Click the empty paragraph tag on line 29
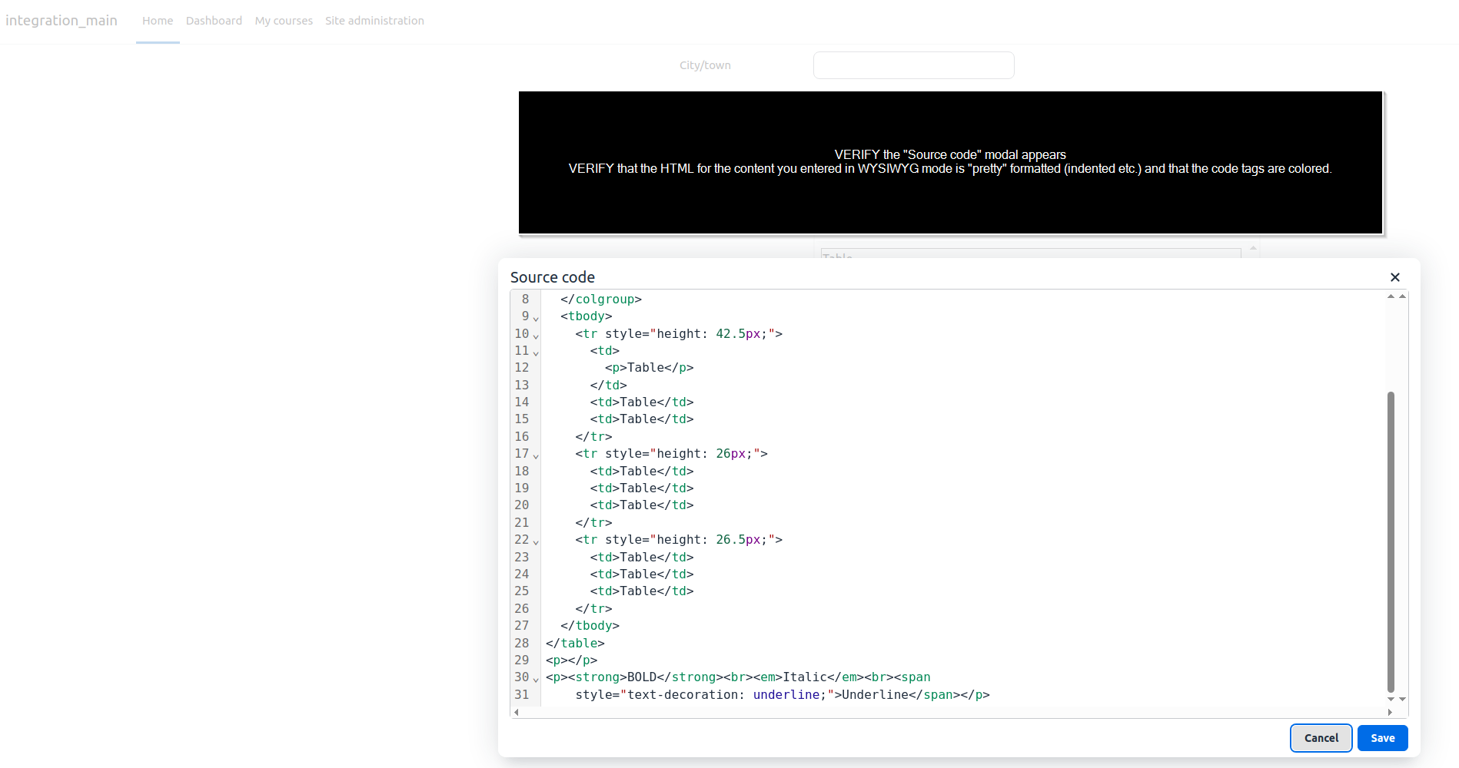The image size is (1459, 768). [571, 660]
